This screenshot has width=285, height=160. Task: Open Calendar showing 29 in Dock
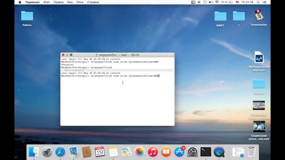coord(100,152)
